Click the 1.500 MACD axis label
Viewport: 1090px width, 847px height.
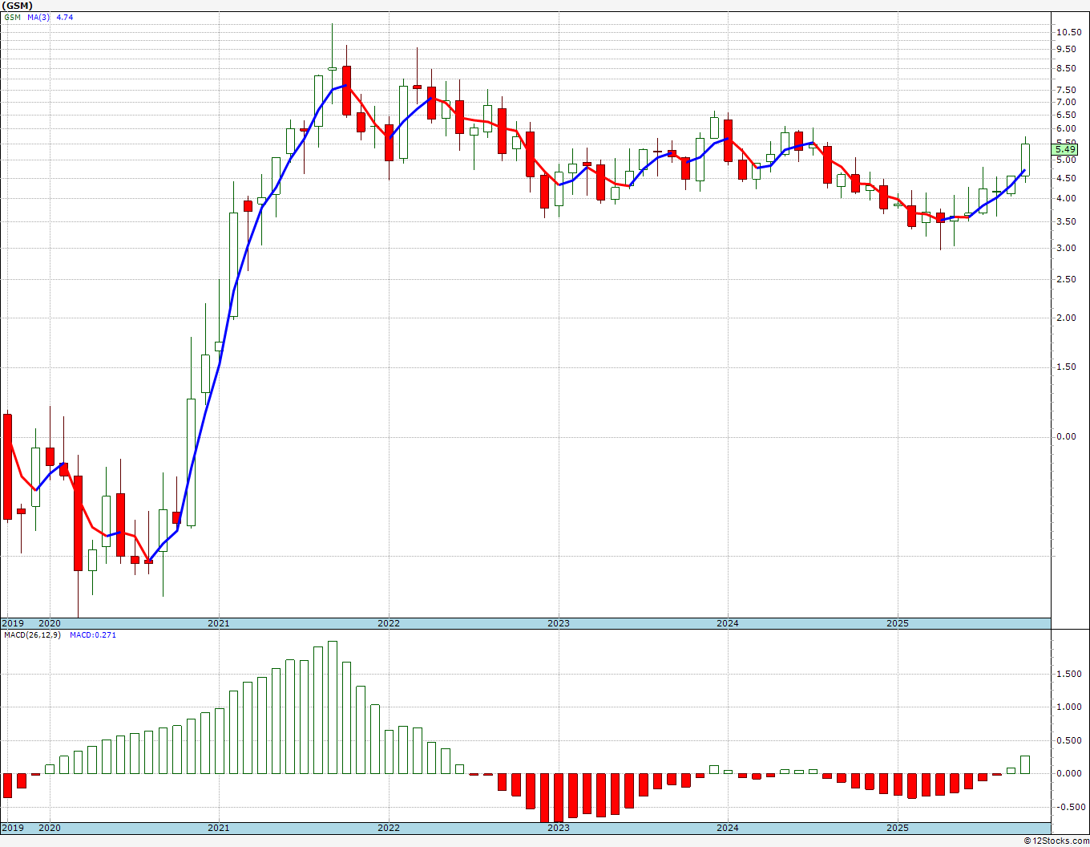point(1068,675)
